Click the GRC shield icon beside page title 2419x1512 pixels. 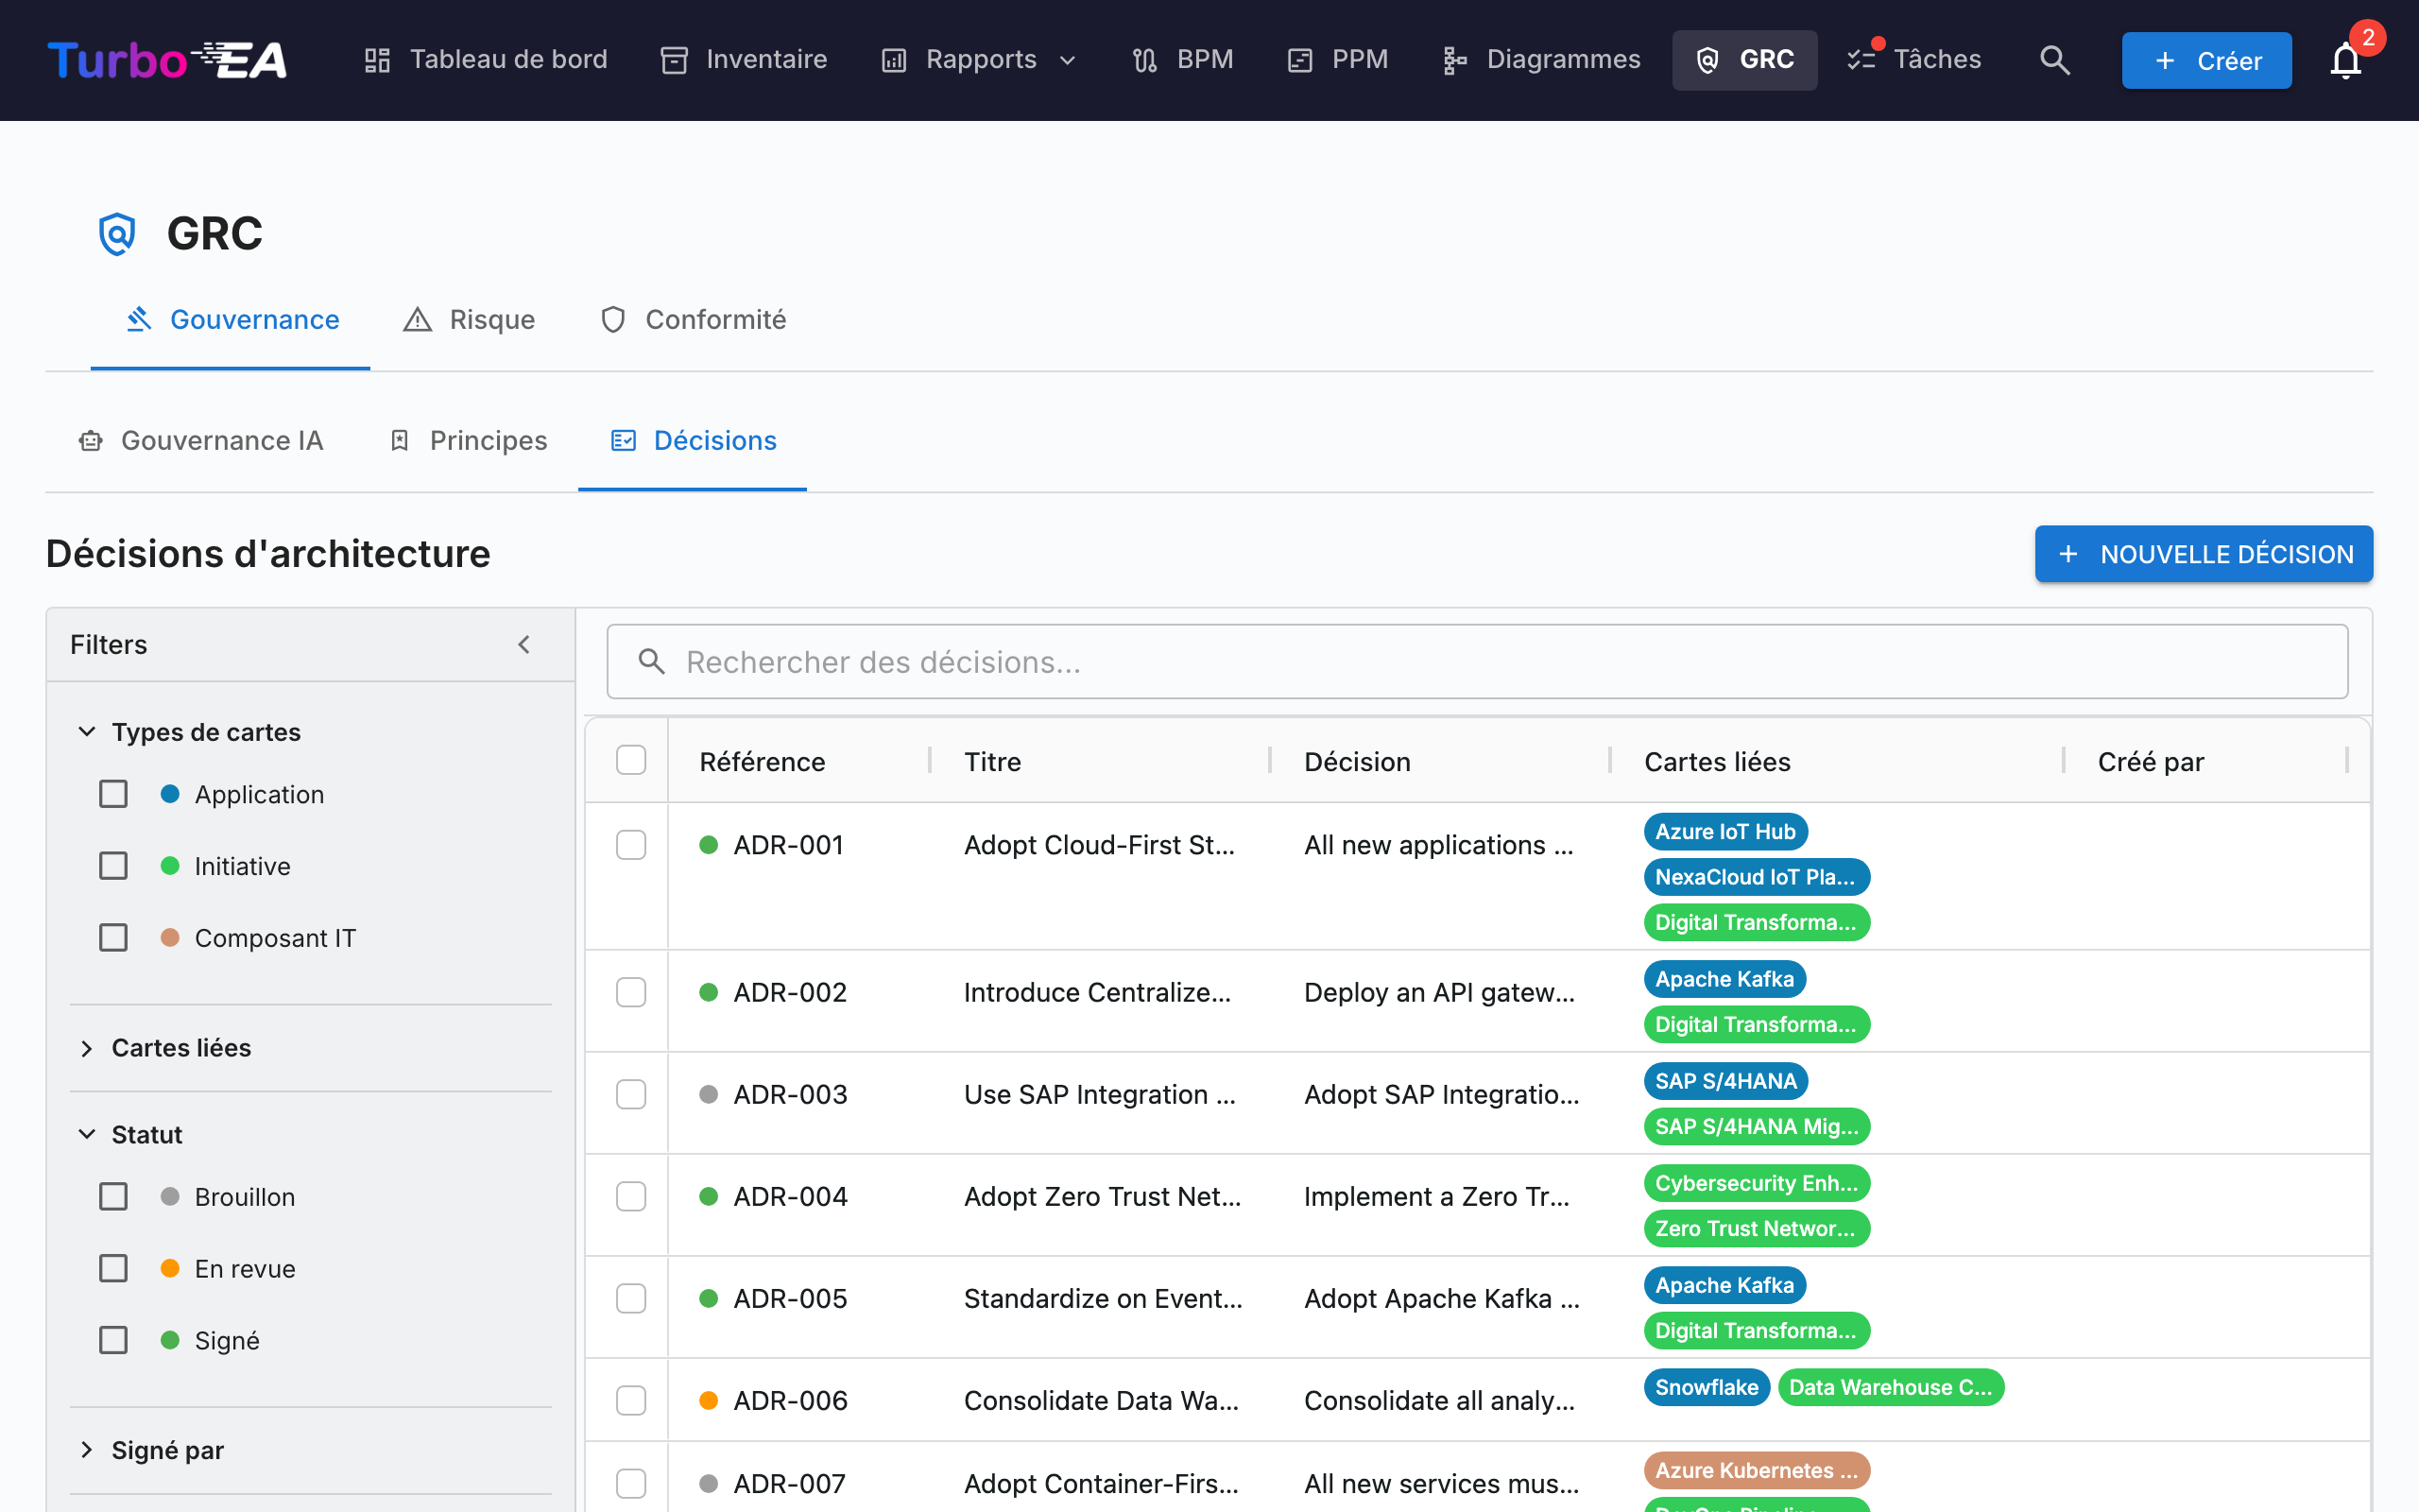pos(117,234)
